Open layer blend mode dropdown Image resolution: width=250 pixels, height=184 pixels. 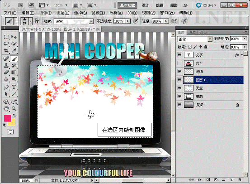click(x=210, y=39)
